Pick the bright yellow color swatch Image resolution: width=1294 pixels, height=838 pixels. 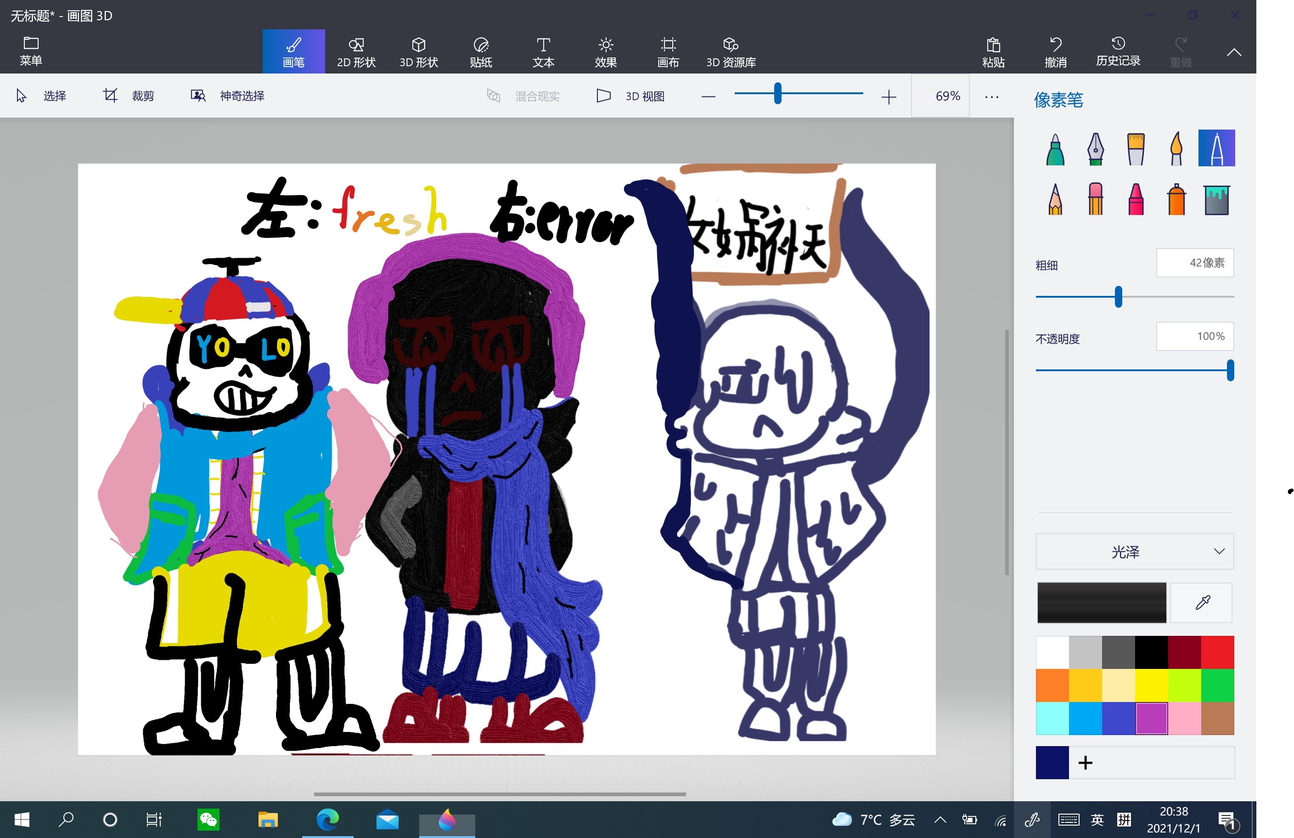coord(1151,685)
